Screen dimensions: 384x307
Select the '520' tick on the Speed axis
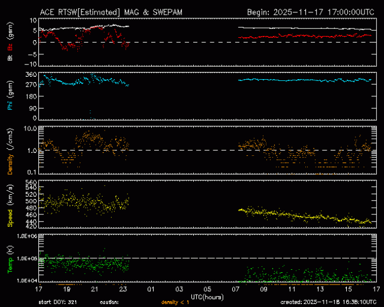coord(31,194)
